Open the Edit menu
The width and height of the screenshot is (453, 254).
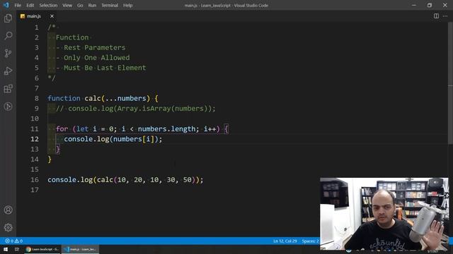30,5
